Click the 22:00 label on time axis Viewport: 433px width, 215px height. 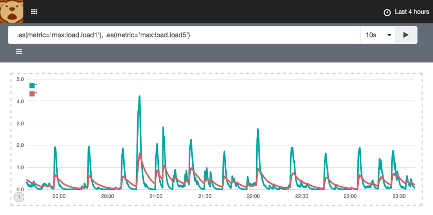pyautogui.click(x=253, y=196)
